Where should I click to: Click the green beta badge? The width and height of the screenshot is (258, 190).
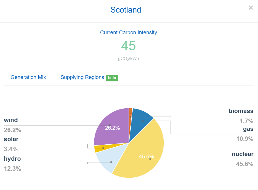[x=112, y=78]
